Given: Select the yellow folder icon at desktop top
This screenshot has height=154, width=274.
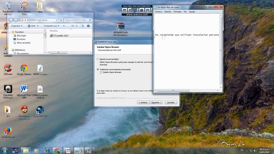Looking at the screenshot, I should 40,6.
